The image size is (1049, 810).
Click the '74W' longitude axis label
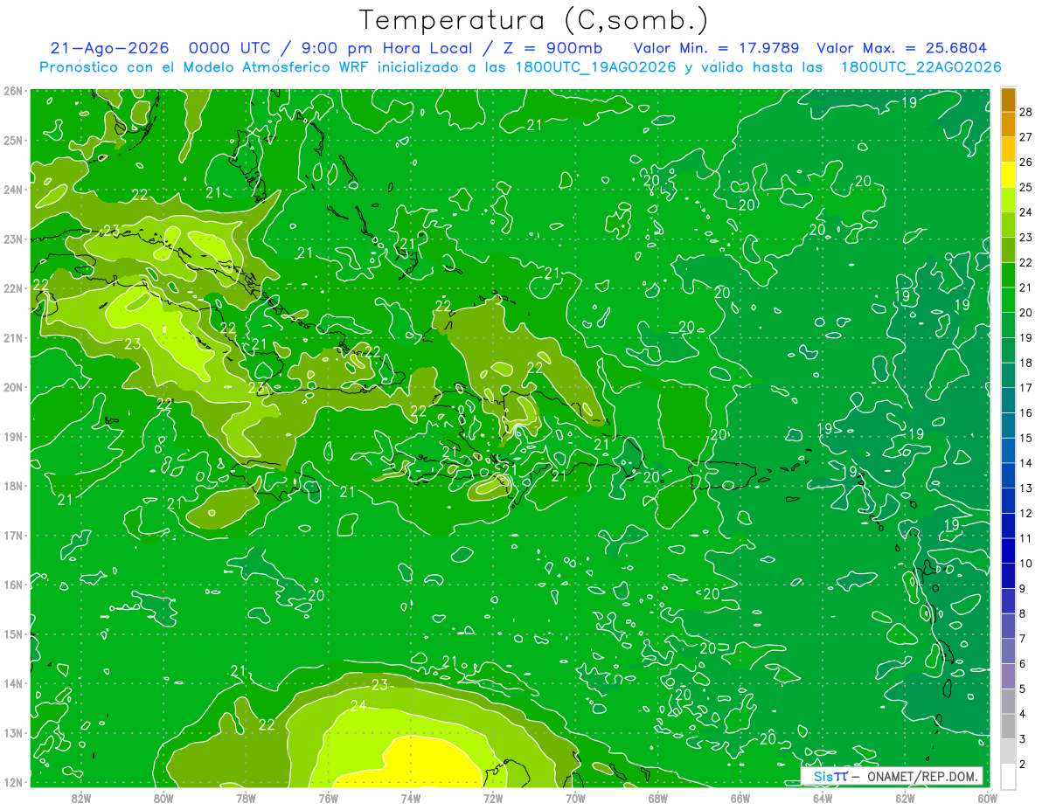pos(411,798)
